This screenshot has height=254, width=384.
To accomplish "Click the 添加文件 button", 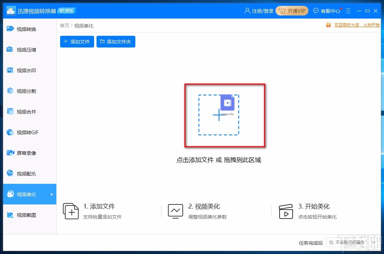I will click(77, 41).
